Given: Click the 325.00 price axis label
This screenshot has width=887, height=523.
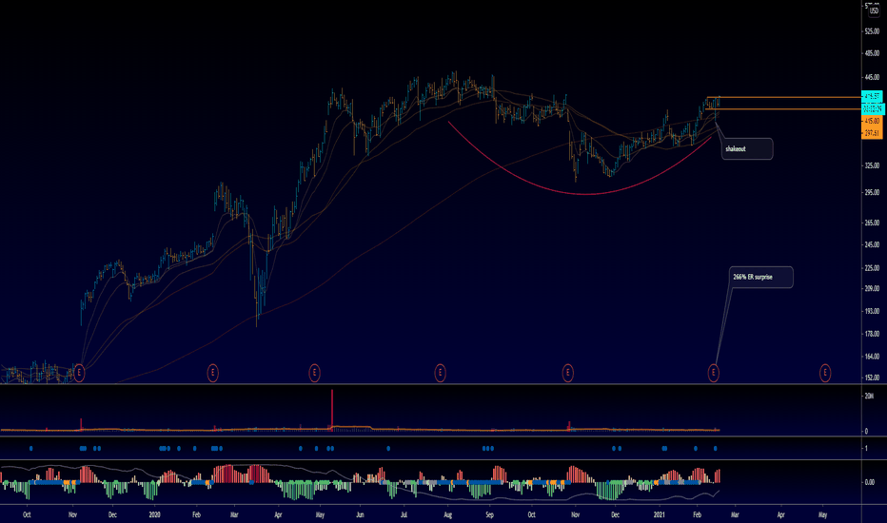Looking at the screenshot, I should (872, 165).
